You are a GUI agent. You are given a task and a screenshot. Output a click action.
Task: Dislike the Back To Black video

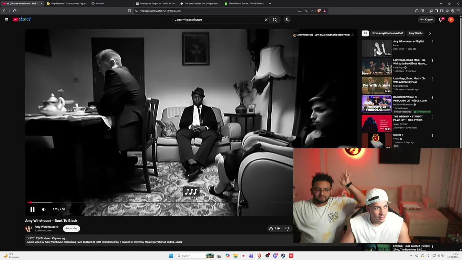[x=287, y=229]
